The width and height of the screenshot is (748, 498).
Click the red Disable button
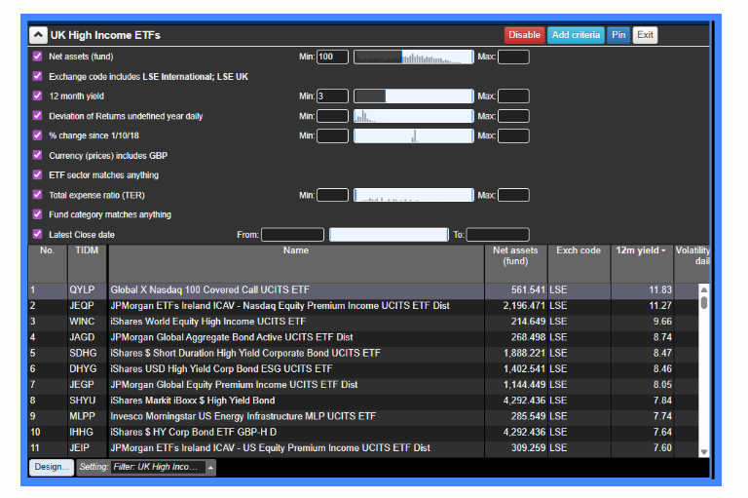524,35
